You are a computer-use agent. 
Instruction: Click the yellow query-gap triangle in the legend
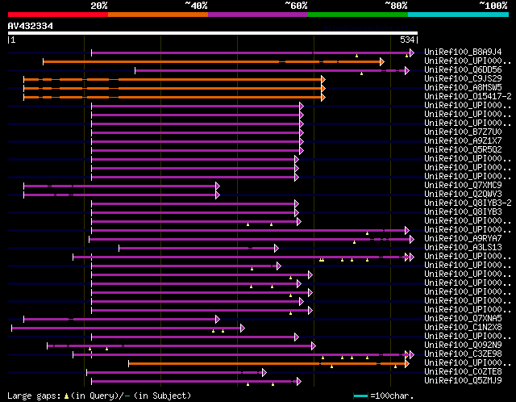coord(66,396)
